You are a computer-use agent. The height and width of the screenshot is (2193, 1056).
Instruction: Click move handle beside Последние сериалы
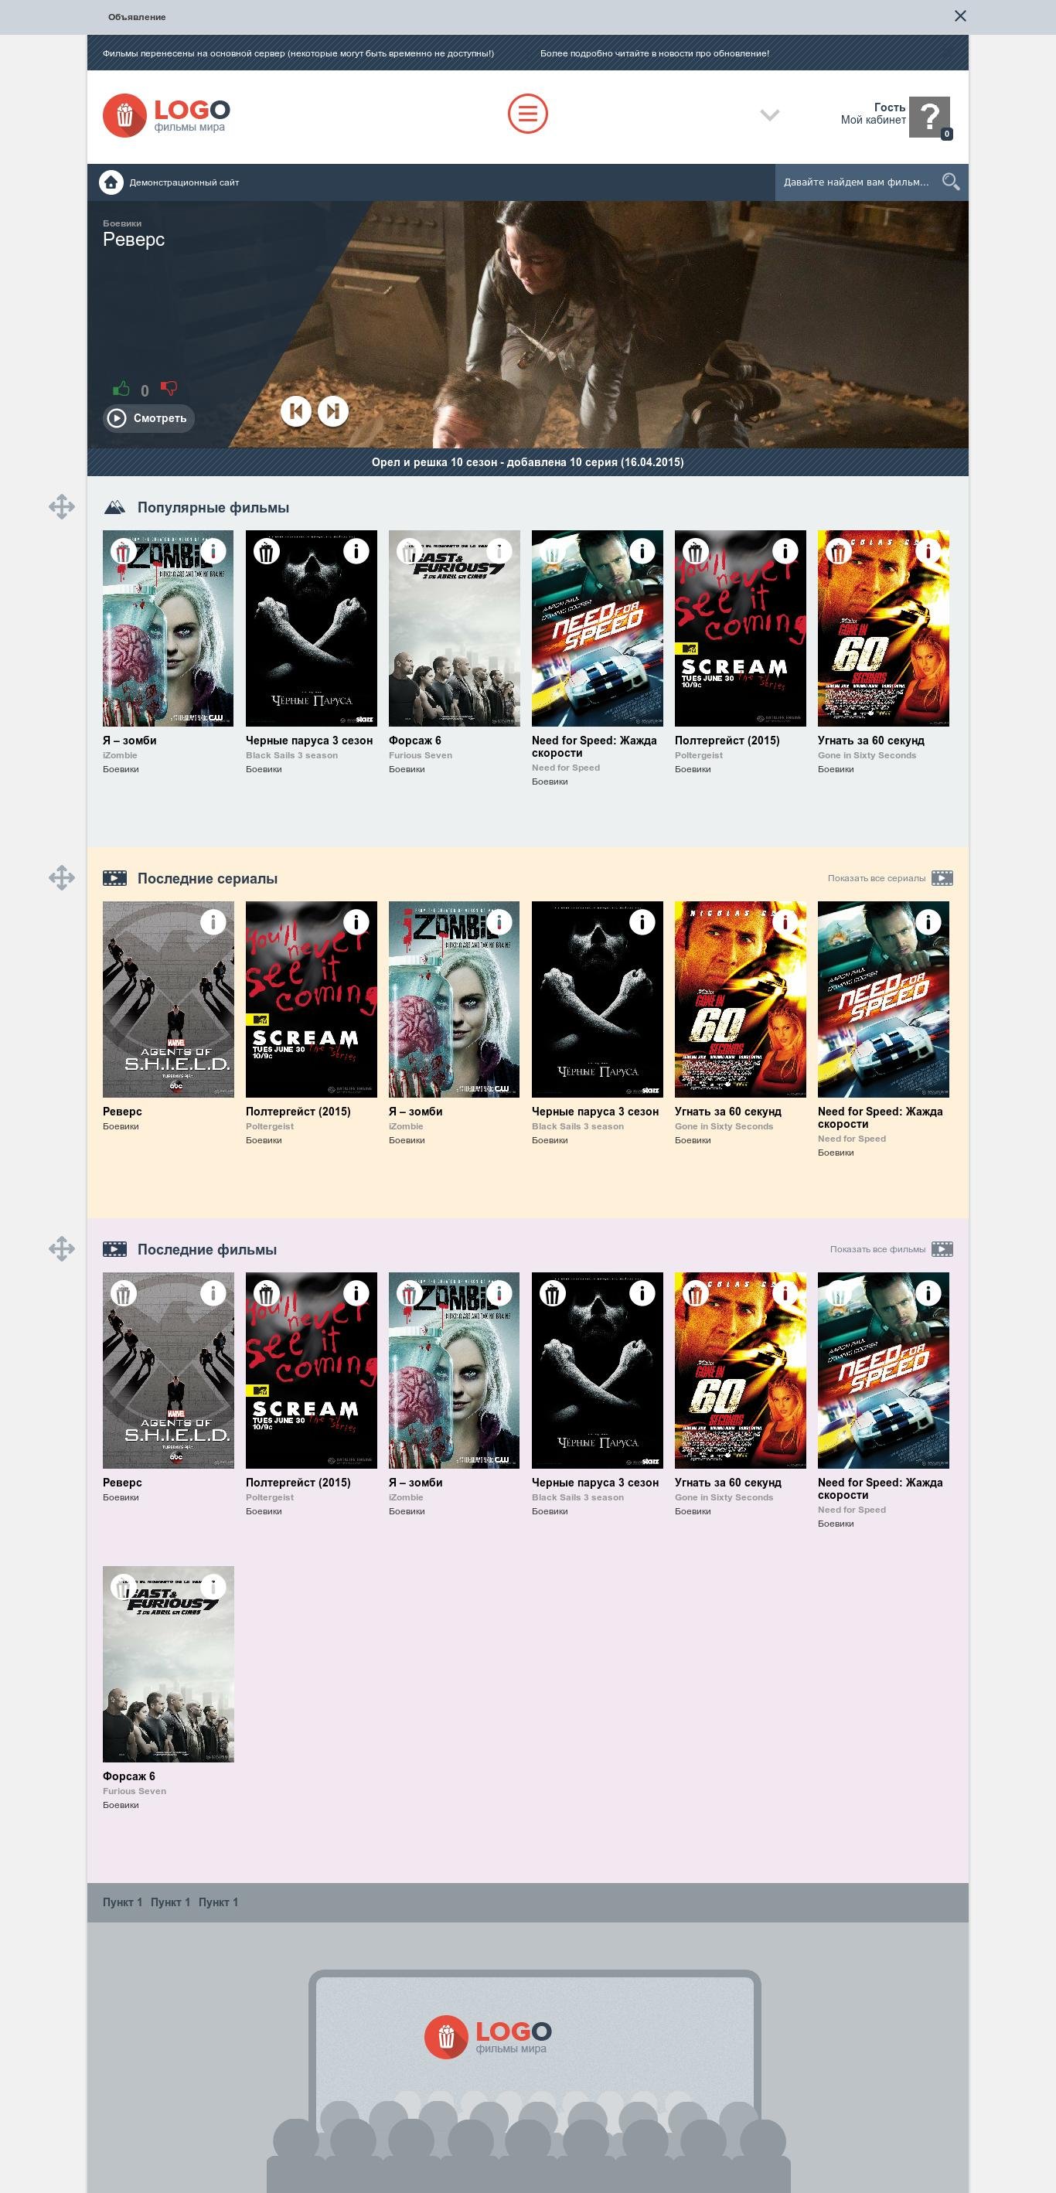[61, 879]
